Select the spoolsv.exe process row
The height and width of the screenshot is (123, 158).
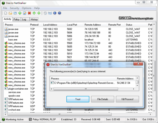click(24, 96)
